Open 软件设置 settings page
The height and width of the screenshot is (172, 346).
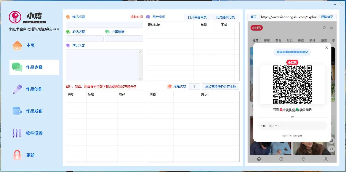pos(34,133)
